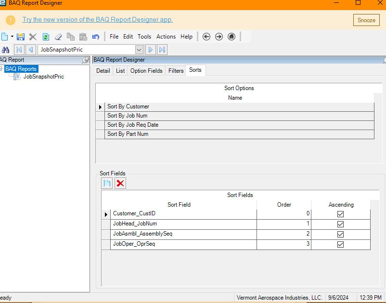
Task: Switch to the Option Fields tab
Action: pos(146,71)
